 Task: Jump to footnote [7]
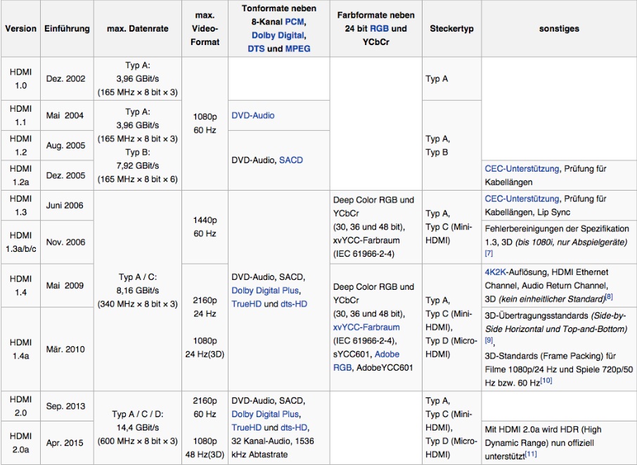click(489, 253)
